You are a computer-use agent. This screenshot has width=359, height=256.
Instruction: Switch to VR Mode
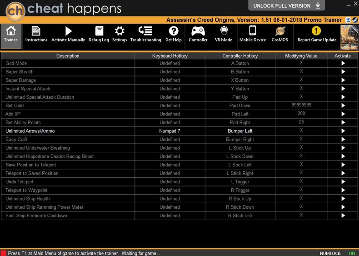click(x=224, y=35)
